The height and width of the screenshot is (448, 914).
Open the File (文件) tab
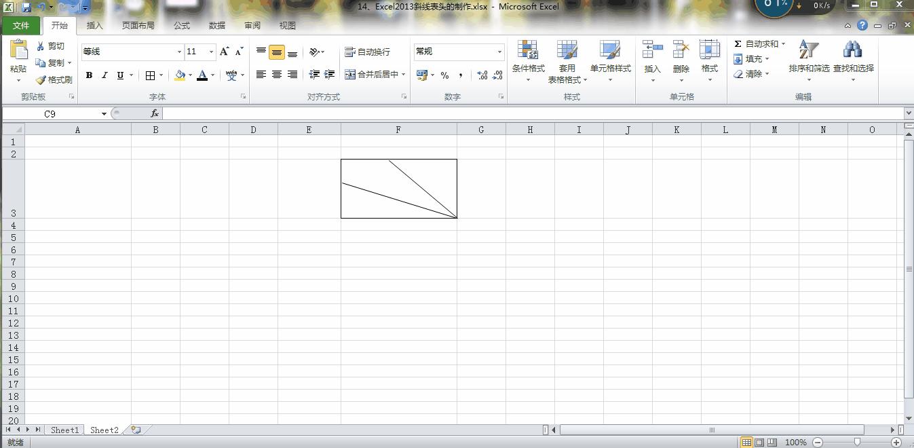pos(21,26)
